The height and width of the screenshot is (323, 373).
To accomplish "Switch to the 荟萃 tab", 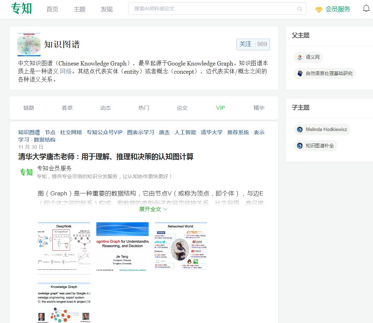I will point(67,108).
